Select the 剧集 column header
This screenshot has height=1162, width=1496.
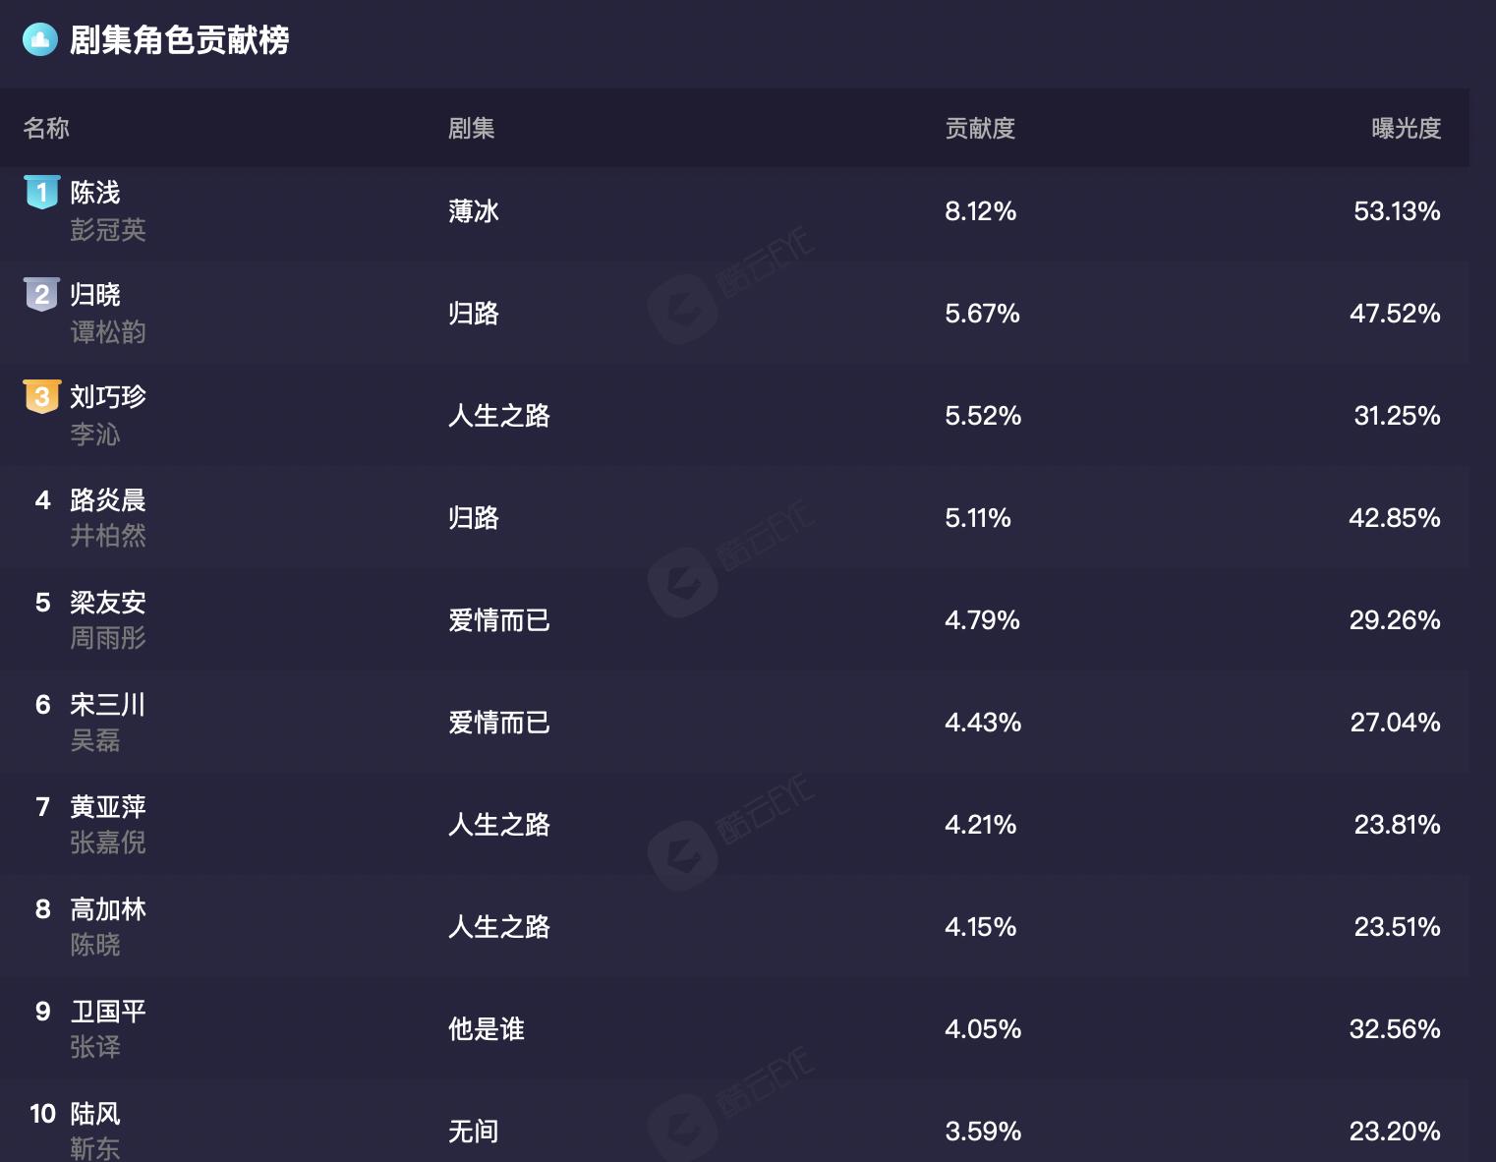point(472,129)
